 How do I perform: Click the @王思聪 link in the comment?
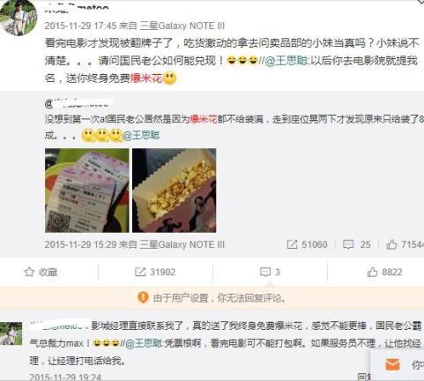[144, 343]
